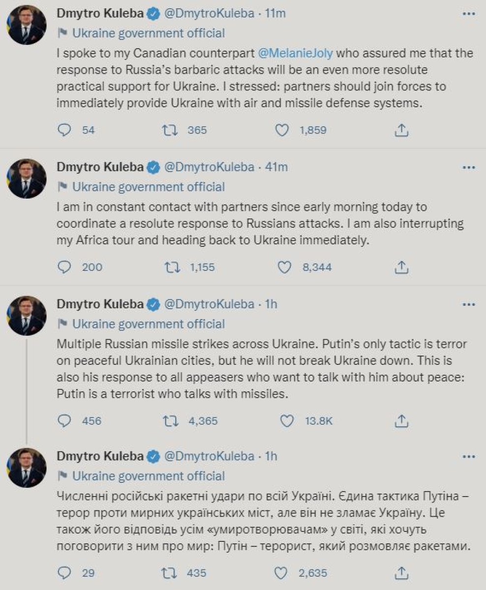This screenshot has width=486, height=590.
Task: Retweet the tweet with 4,365 retweets
Action: pos(170,421)
